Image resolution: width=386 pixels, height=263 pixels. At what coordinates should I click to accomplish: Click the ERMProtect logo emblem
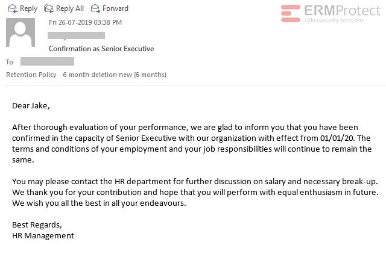(291, 13)
